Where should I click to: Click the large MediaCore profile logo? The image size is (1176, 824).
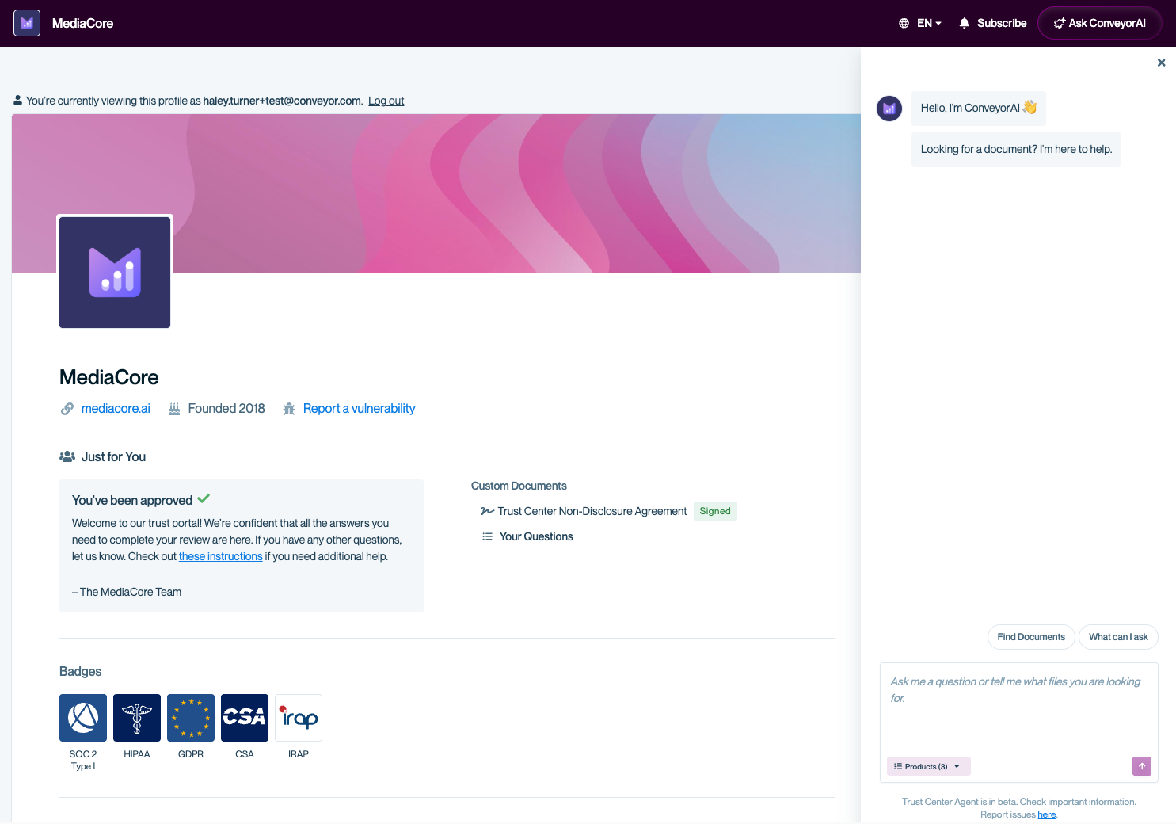click(115, 273)
